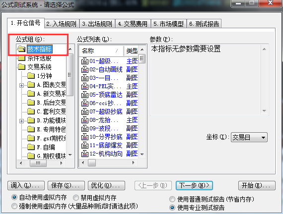This screenshot has height=214, width=283.
Task: Click formula group tree scroll-down arrow
Action: coord(70,155)
